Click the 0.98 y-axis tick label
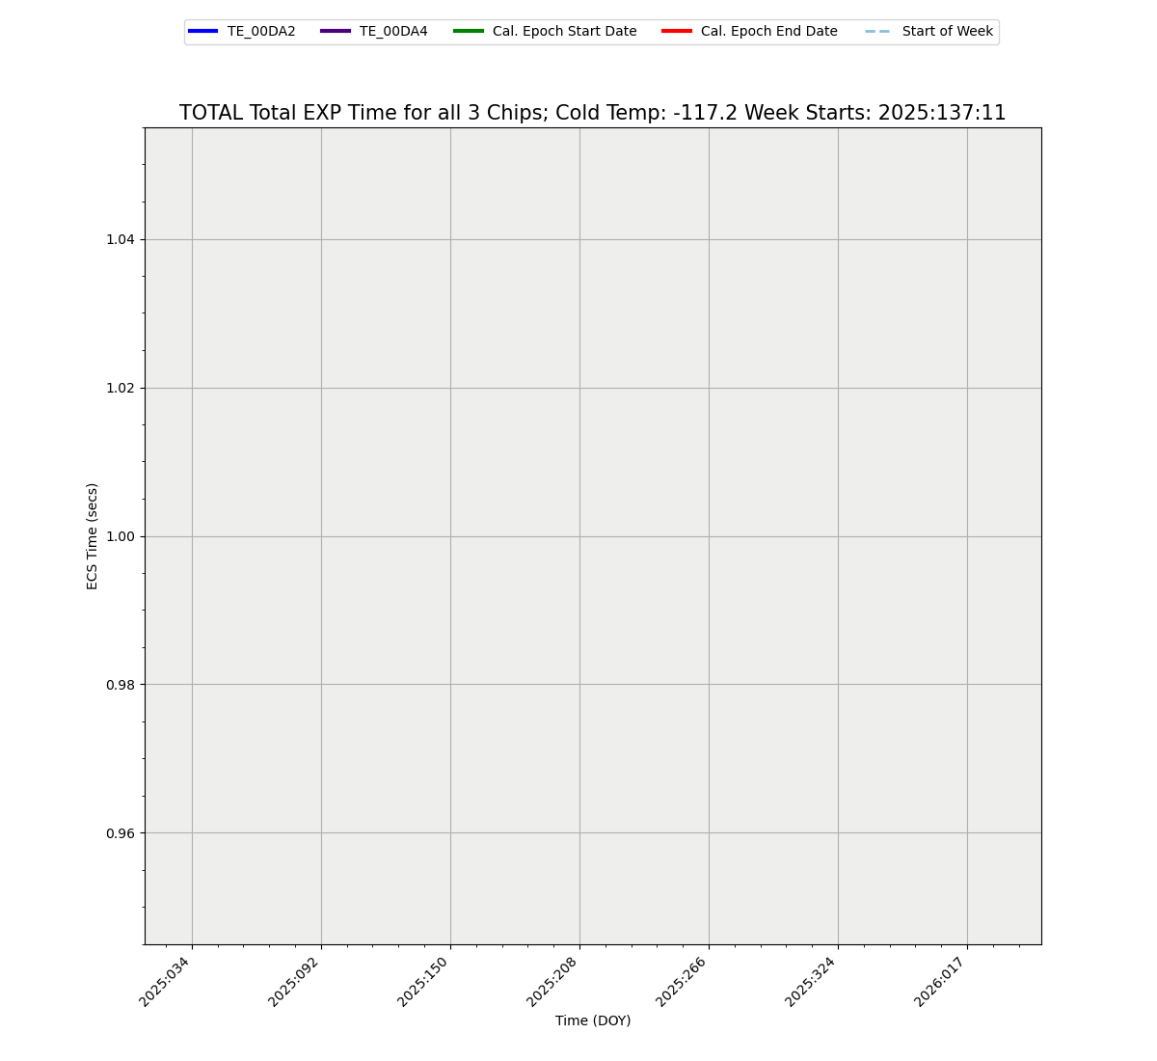 pyautogui.click(x=121, y=685)
